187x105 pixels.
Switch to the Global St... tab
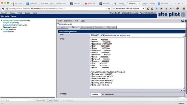32,4
